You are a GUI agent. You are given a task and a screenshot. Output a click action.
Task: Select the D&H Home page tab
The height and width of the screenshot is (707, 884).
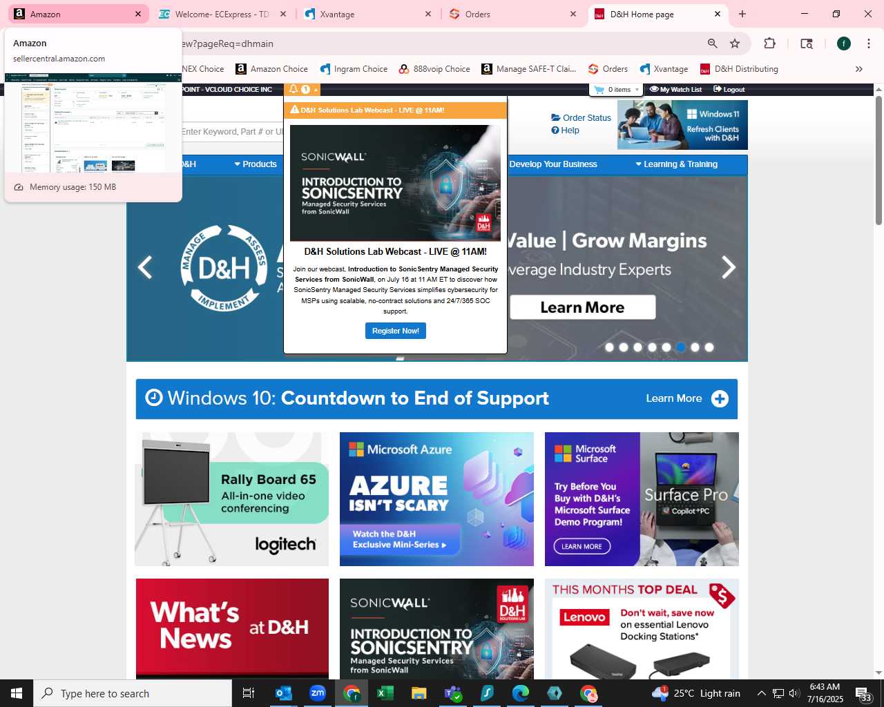pyautogui.click(x=657, y=14)
